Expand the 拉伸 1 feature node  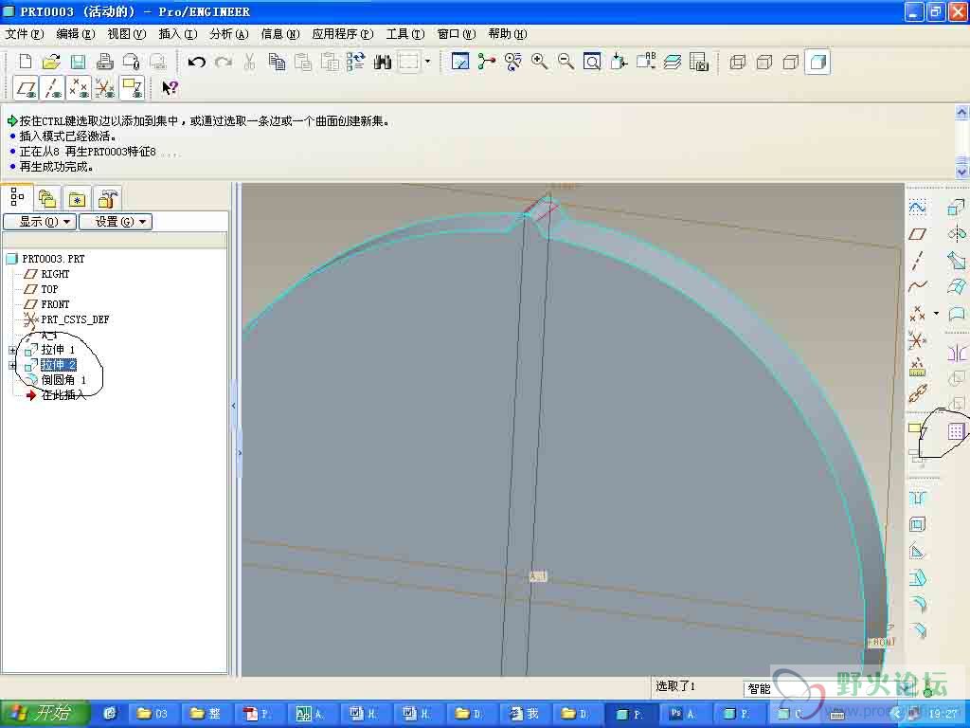11,351
